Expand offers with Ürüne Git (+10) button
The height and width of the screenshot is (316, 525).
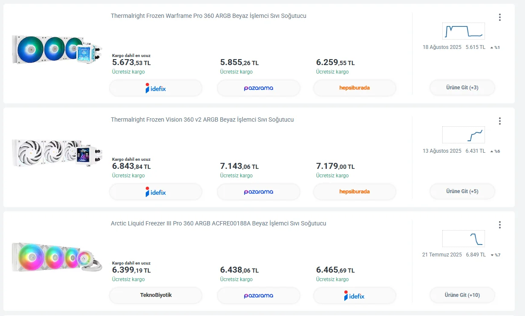click(x=462, y=295)
